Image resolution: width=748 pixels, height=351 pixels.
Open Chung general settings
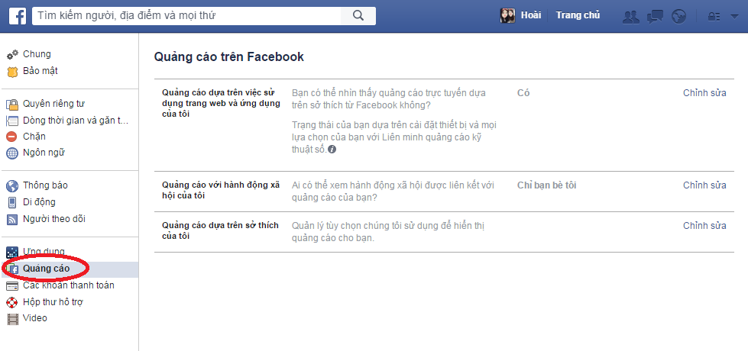(37, 54)
